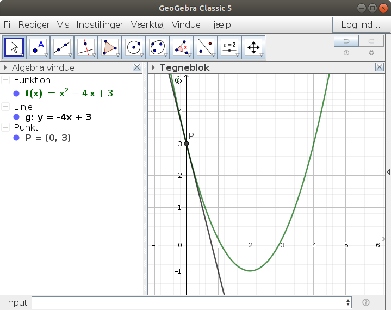
Task: Click the Redo arrow button
Action: click(371, 41)
